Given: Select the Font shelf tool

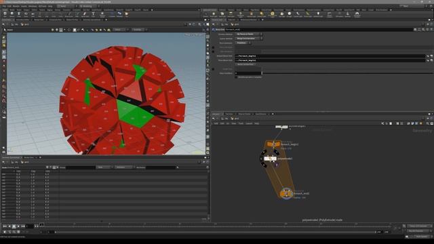Looking at the screenshot, I should click(x=94, y=14).
